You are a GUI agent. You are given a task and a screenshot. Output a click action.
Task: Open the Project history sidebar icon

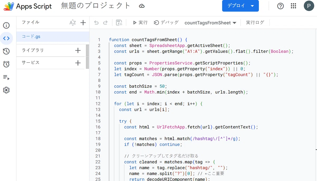coord(6,51)
